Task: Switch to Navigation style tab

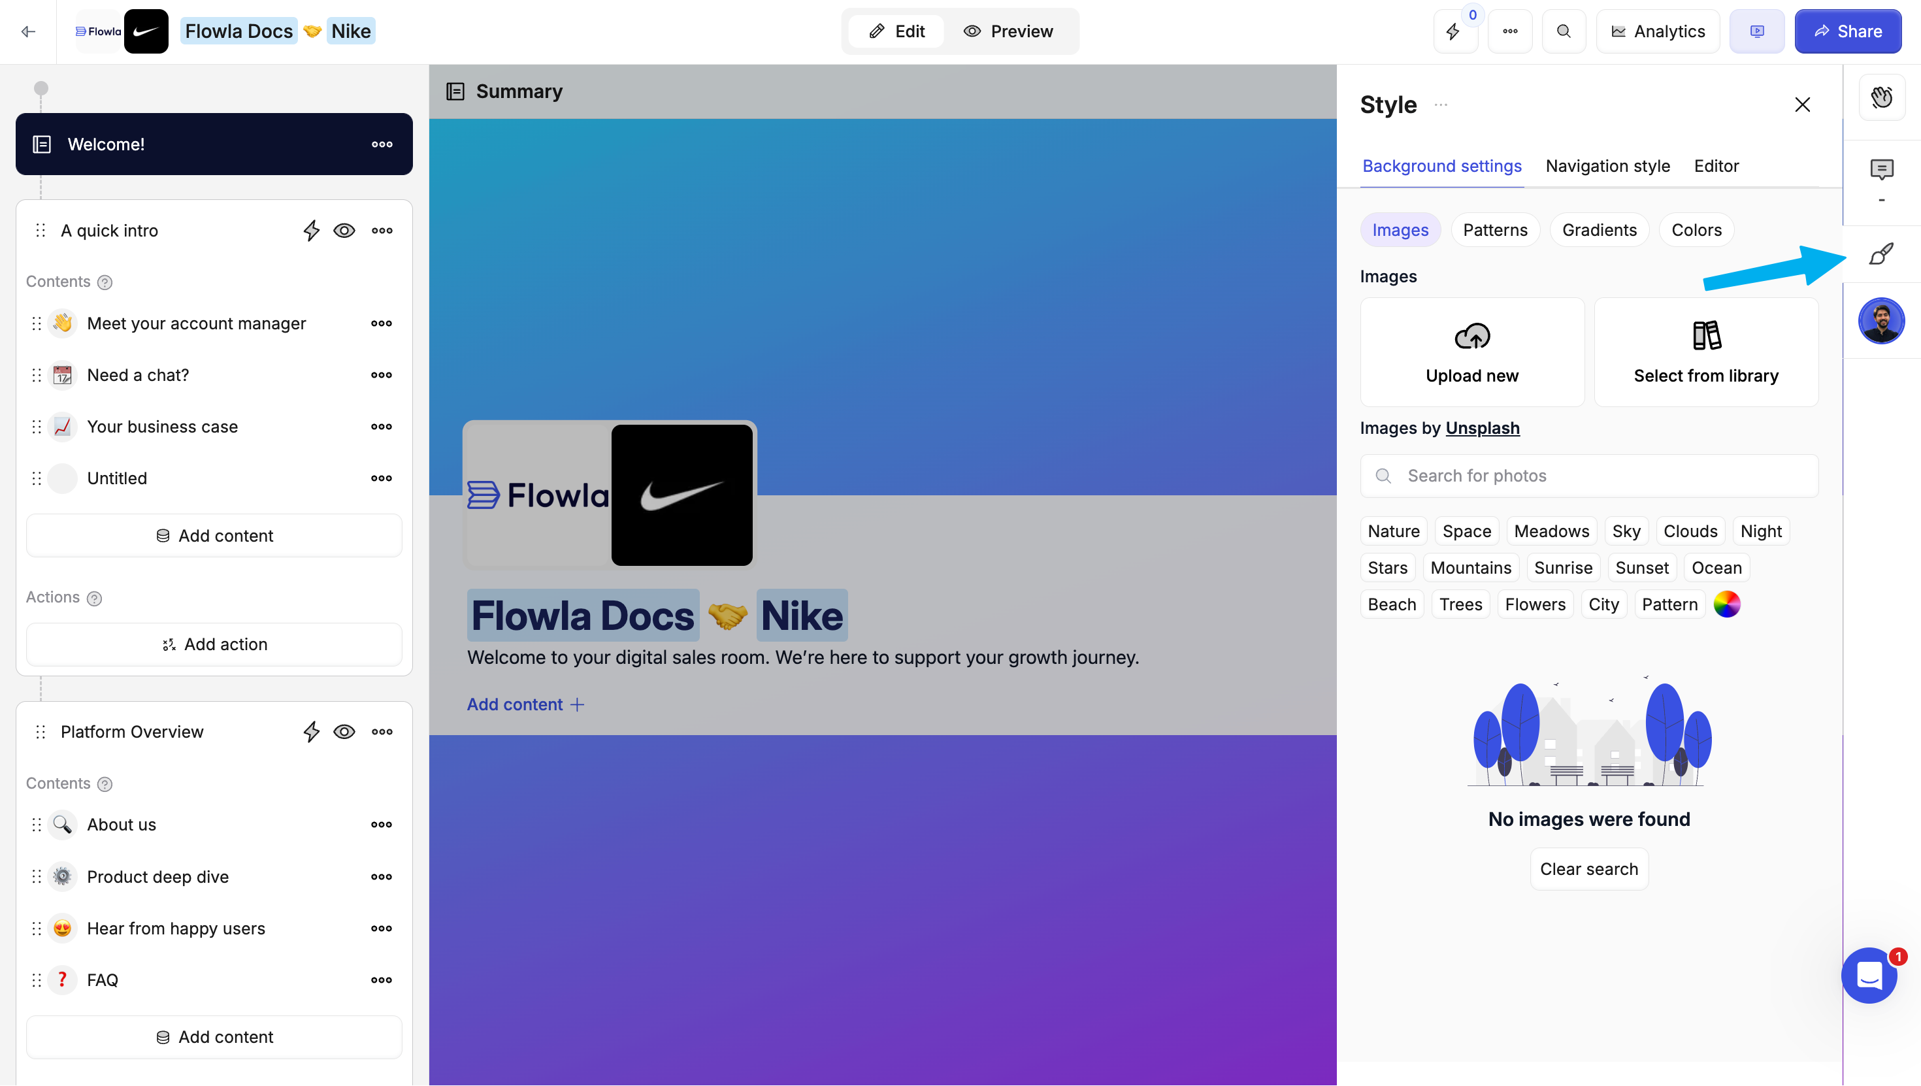Action: point(1608,167)
